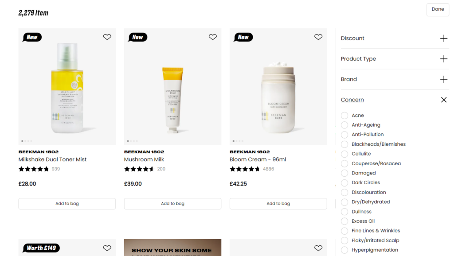454x256 pixels.
Task: Check the Acne concern filter
Action: [x=344, y=115]
